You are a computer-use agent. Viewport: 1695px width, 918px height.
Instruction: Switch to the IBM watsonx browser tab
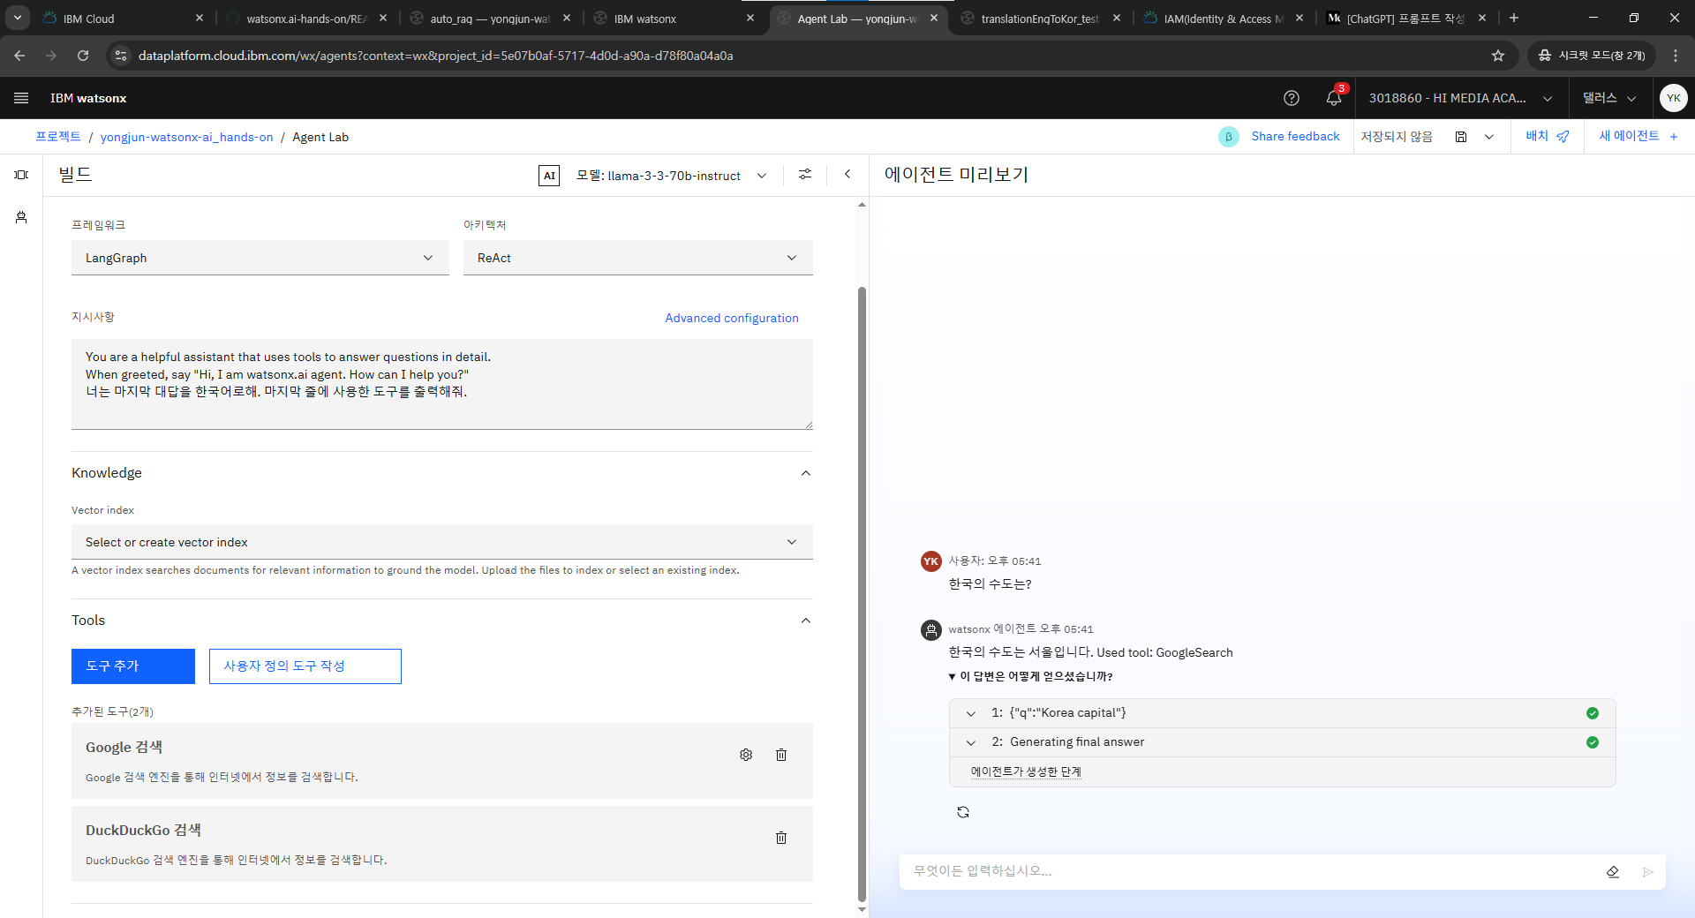pos(674,19)
